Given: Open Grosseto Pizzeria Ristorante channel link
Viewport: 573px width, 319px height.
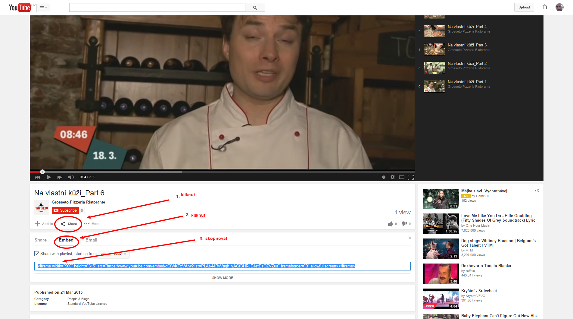Looking at the screenshot, I should click(78, 202).
